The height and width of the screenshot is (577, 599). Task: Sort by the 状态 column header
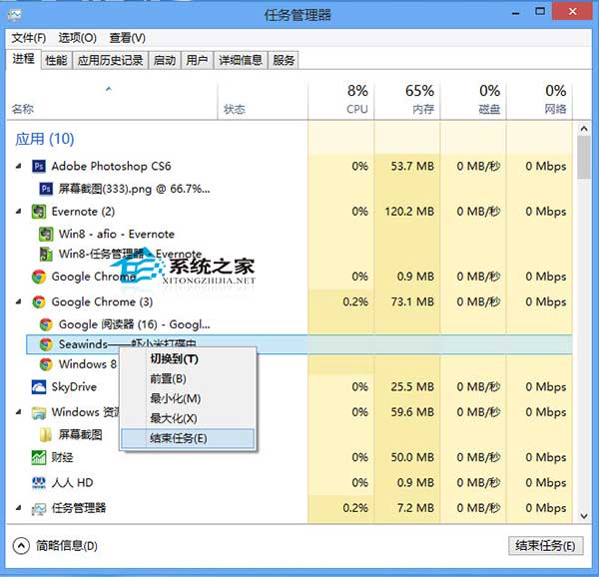click(263, 101)
